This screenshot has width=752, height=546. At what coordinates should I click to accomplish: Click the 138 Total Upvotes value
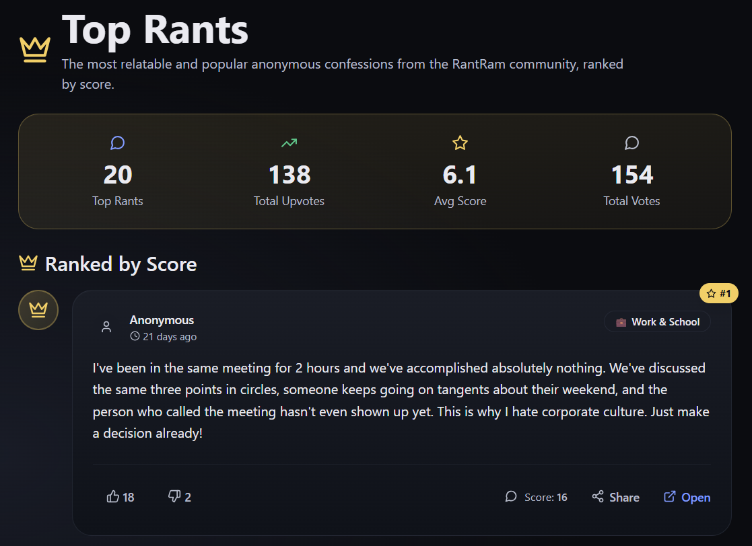click(x=289, y=175)
